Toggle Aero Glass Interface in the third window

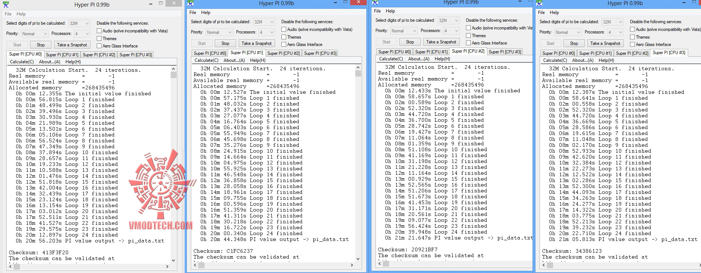click(469, 43)
